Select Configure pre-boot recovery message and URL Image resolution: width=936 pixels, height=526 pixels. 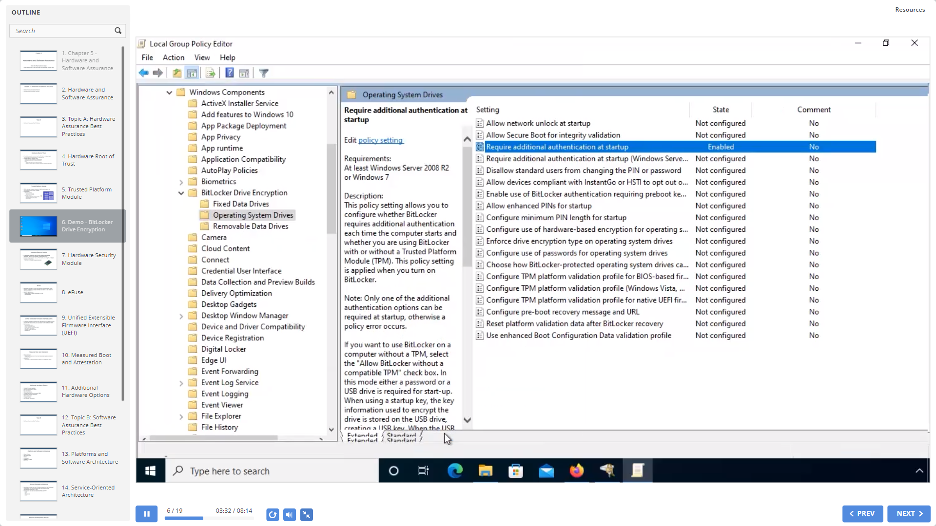click(563, 312)
